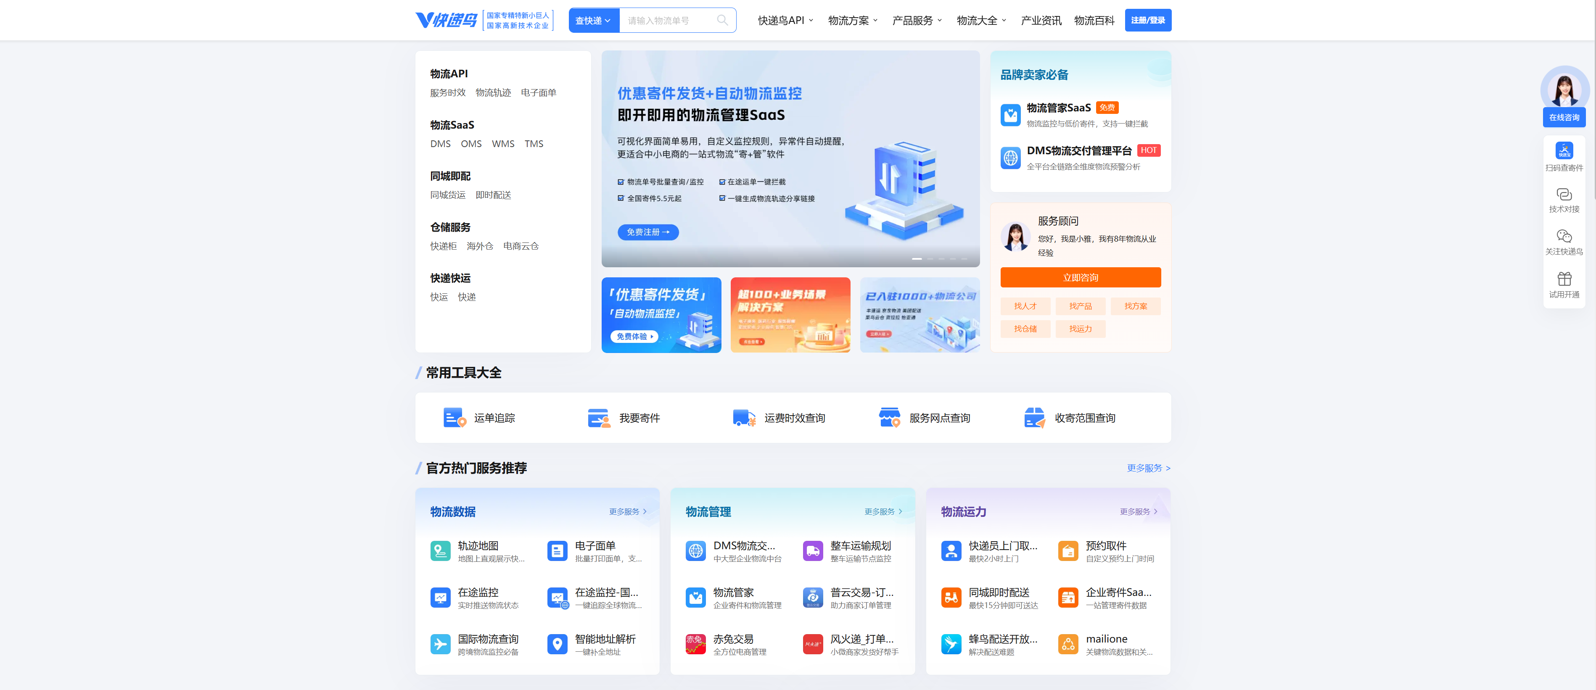Expand the 产品服务 menu
Viewport: 1596px width, 690px height.
pos(917,21)
